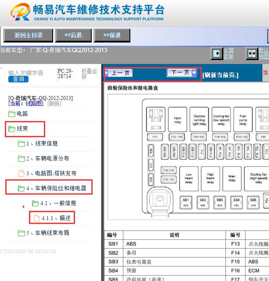Screen dimensions: 269x281
Task: Click document icon for 3、电路图-搭铁发布
Action: pyautogui.click(x=22, y=174)
